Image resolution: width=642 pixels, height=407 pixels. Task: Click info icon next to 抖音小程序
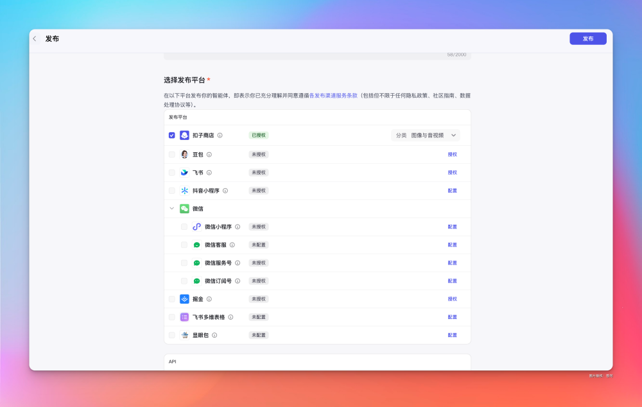coord(225,191)
